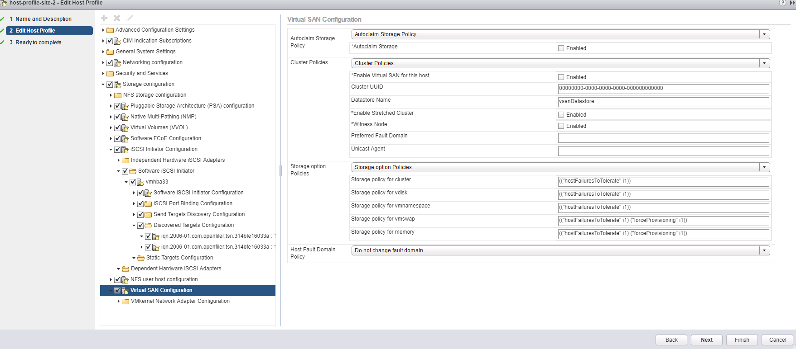Click the vmhba33 adapter icon
This screenshot has height=349, width=796.
[x=140, y=182]
